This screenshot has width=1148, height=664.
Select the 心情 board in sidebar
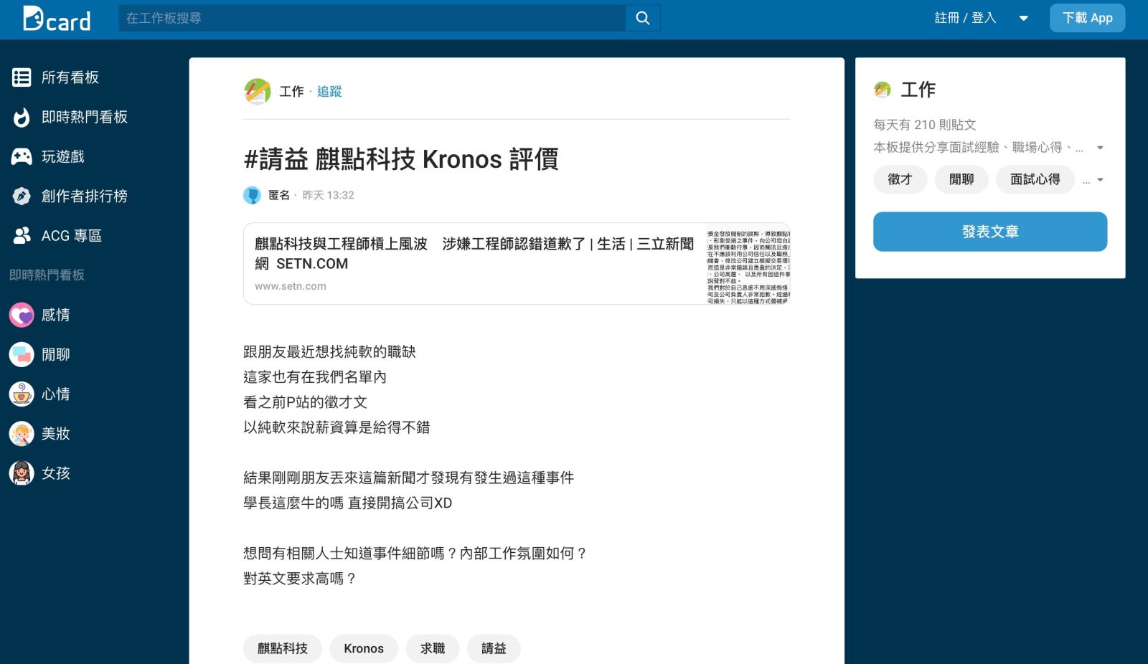click(39, 394)
